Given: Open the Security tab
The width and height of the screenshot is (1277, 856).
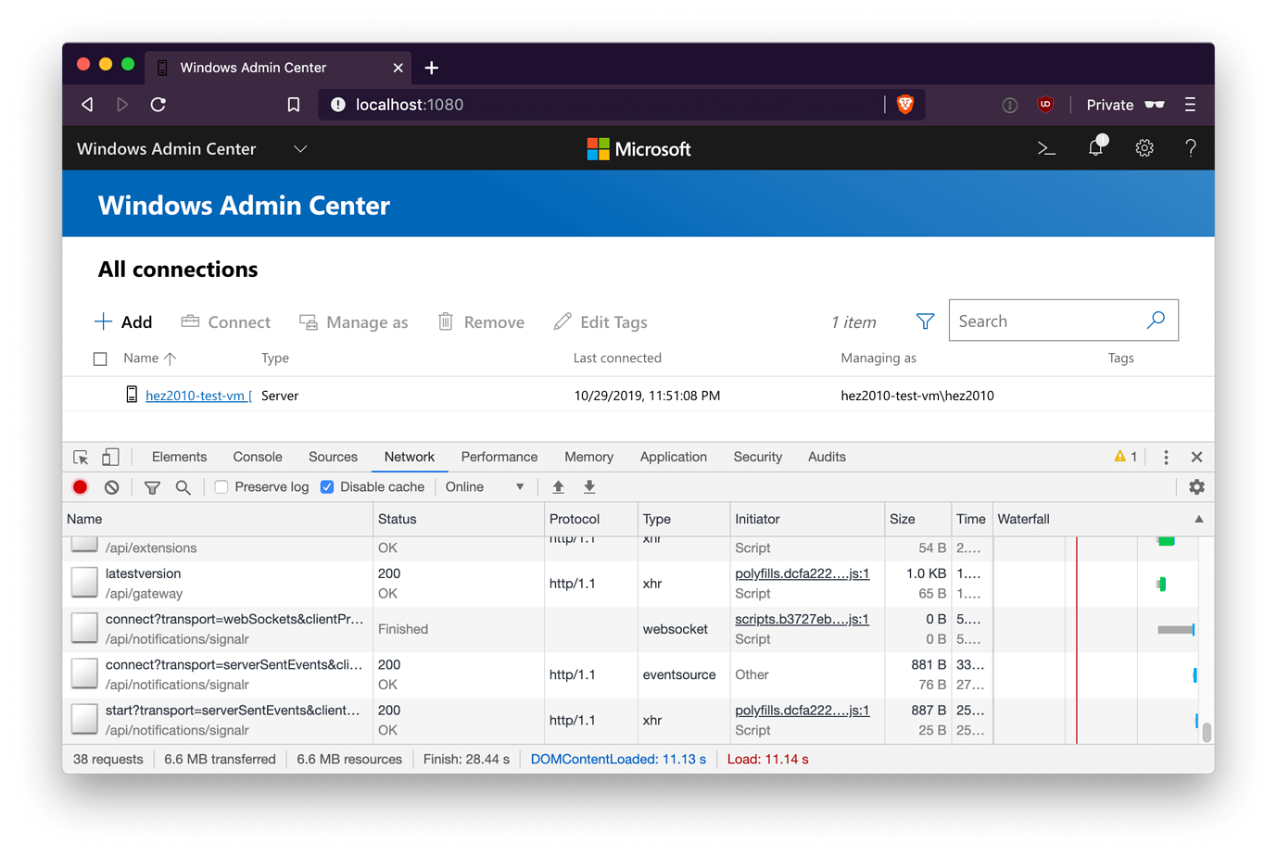Looking at the screenshot, I should pos(758,457).
